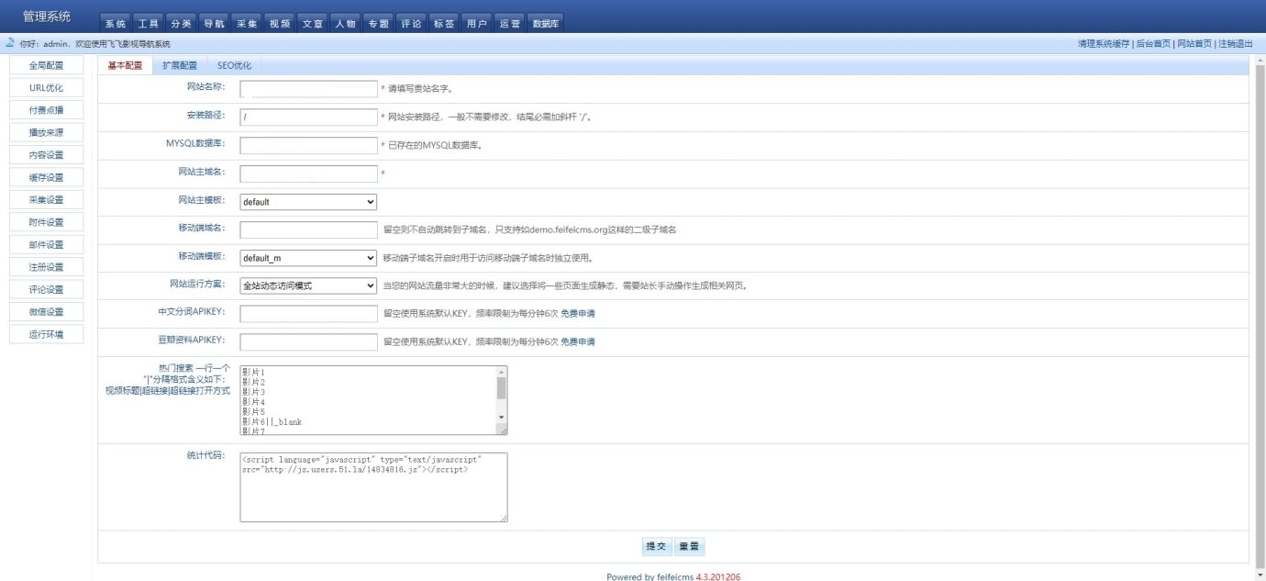Open the 数据库 top menu
The height and width of the screenshot is (581, 1266).
point(548,24)
